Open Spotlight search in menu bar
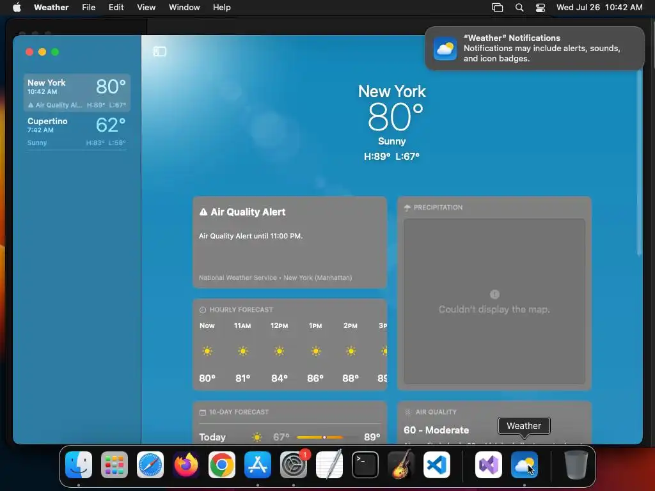This screenshot has height=491, width=655. coord(519,8)
